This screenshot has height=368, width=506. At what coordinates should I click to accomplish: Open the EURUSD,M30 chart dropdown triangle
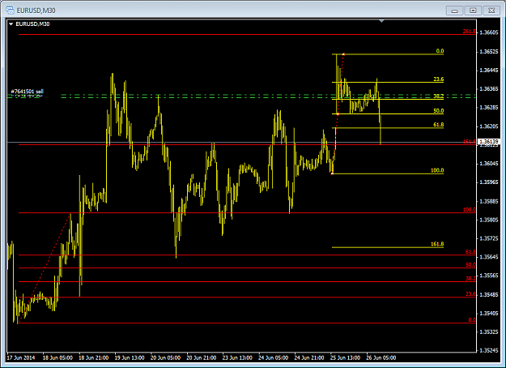(11, 24)
